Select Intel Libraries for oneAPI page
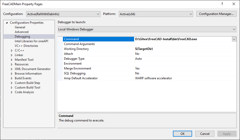This screenshot has width=240, height=140. point(31,41)
